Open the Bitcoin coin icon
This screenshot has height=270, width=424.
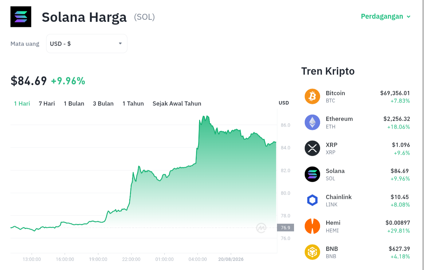click(312, 96)
